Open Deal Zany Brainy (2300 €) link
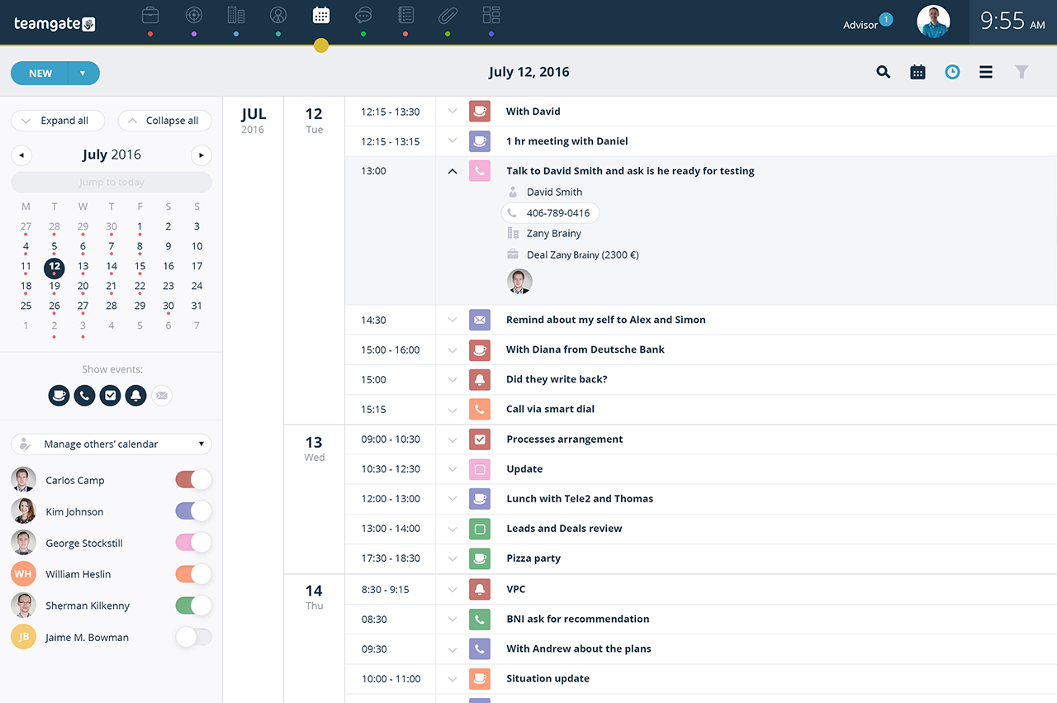This screenshot has width=1057, height=703. click(x=583, y=254)
